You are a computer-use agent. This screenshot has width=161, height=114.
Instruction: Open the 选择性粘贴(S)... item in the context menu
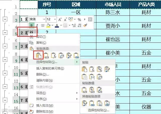(54, 62)
